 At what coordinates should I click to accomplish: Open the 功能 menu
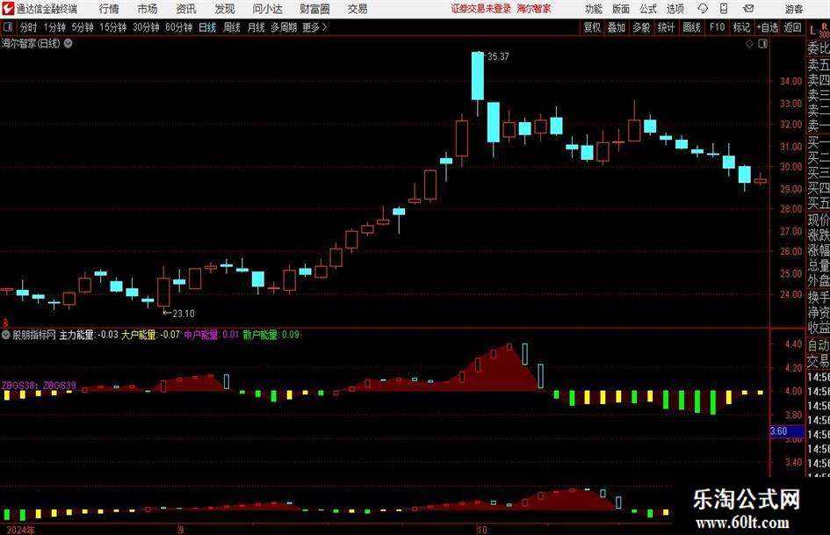click(x=594, y=9)
